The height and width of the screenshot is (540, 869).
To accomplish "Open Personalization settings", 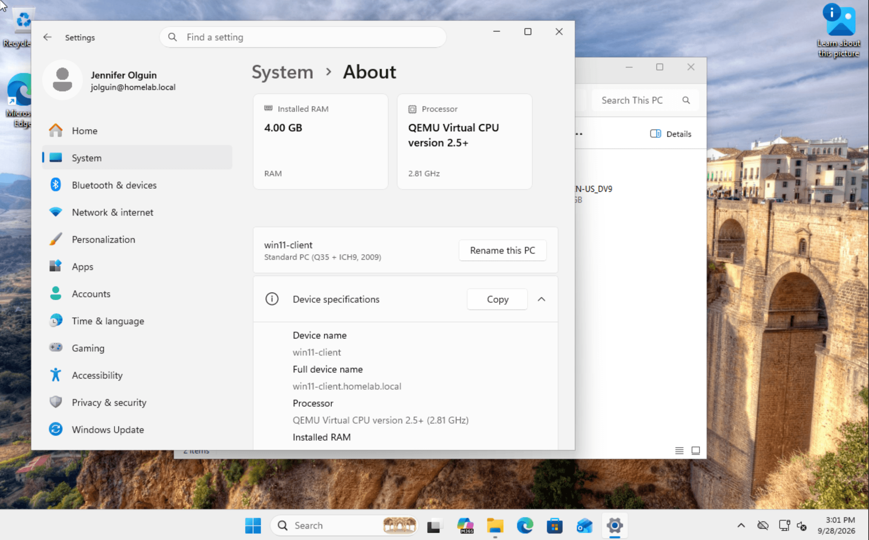I will (x=137, y=239).
